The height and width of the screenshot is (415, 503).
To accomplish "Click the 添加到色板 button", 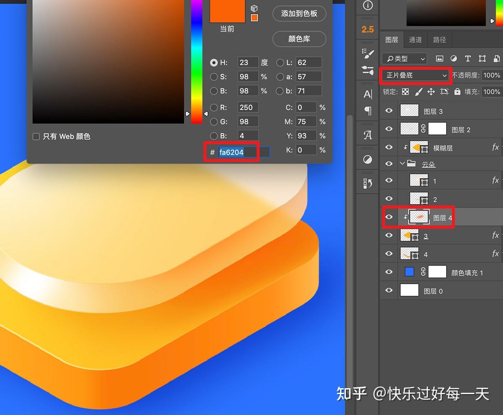I will (299, 13).
